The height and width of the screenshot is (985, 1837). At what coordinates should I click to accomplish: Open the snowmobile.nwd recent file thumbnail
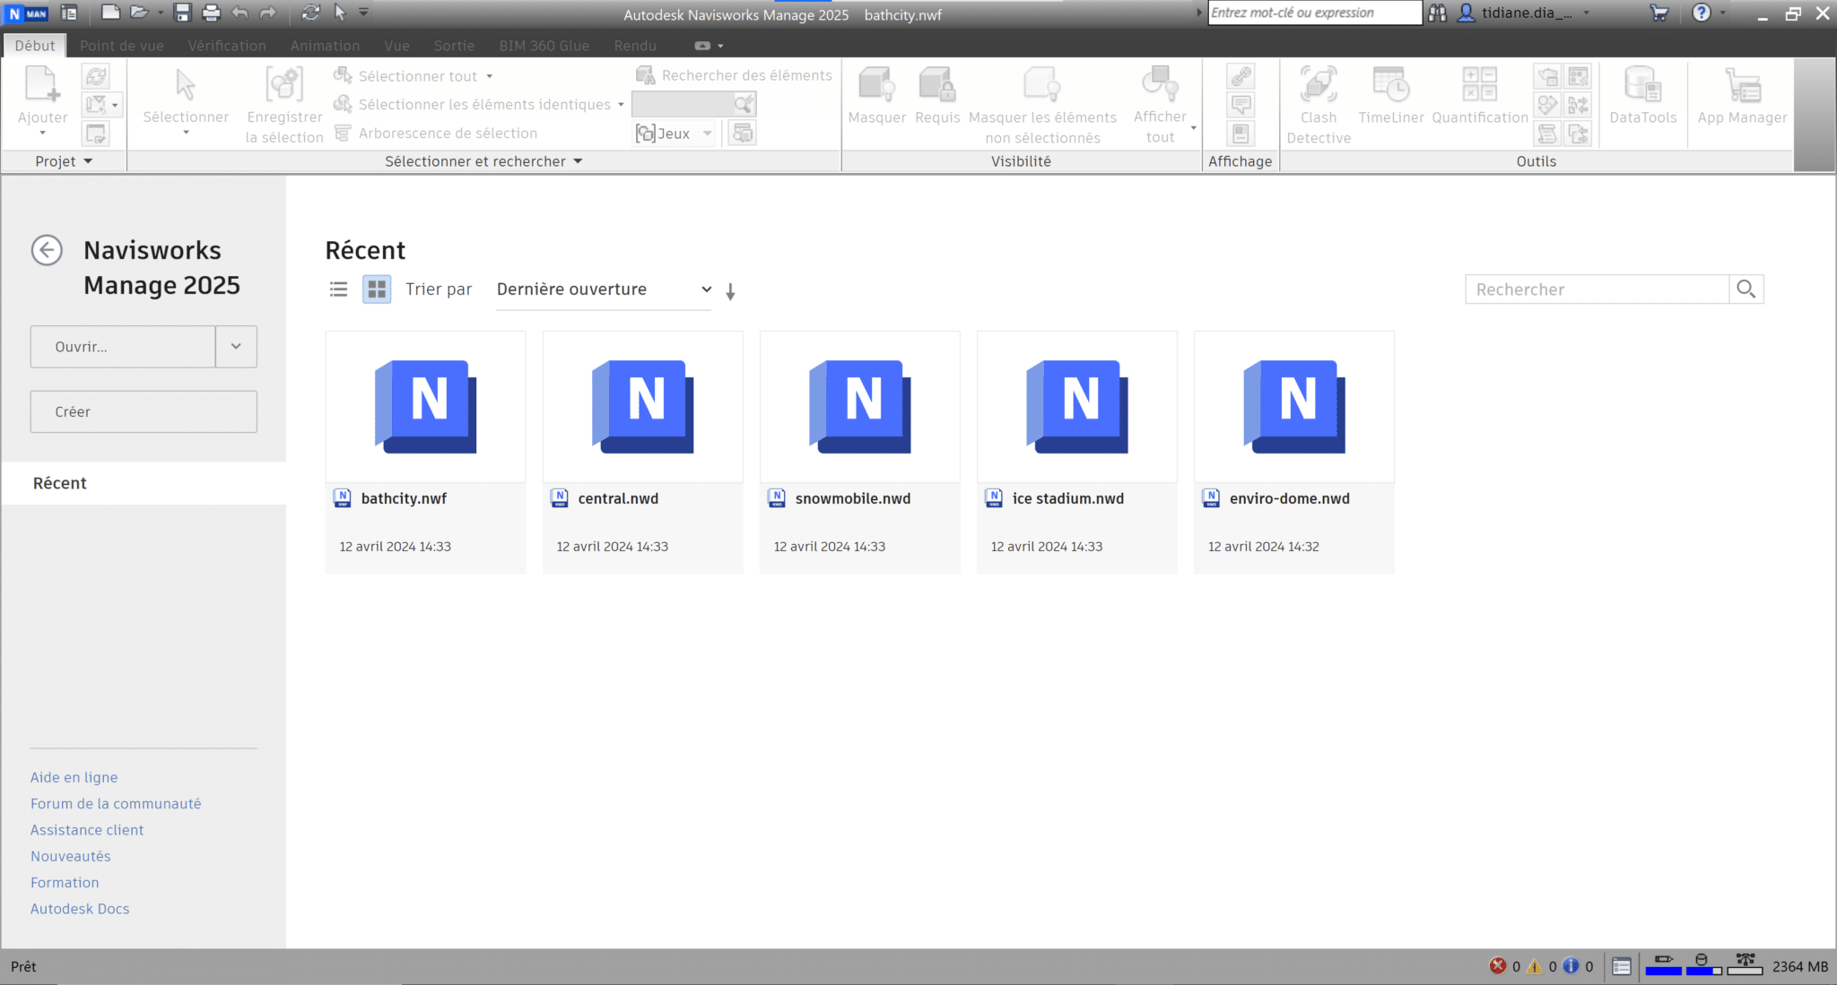coord(859,408)
